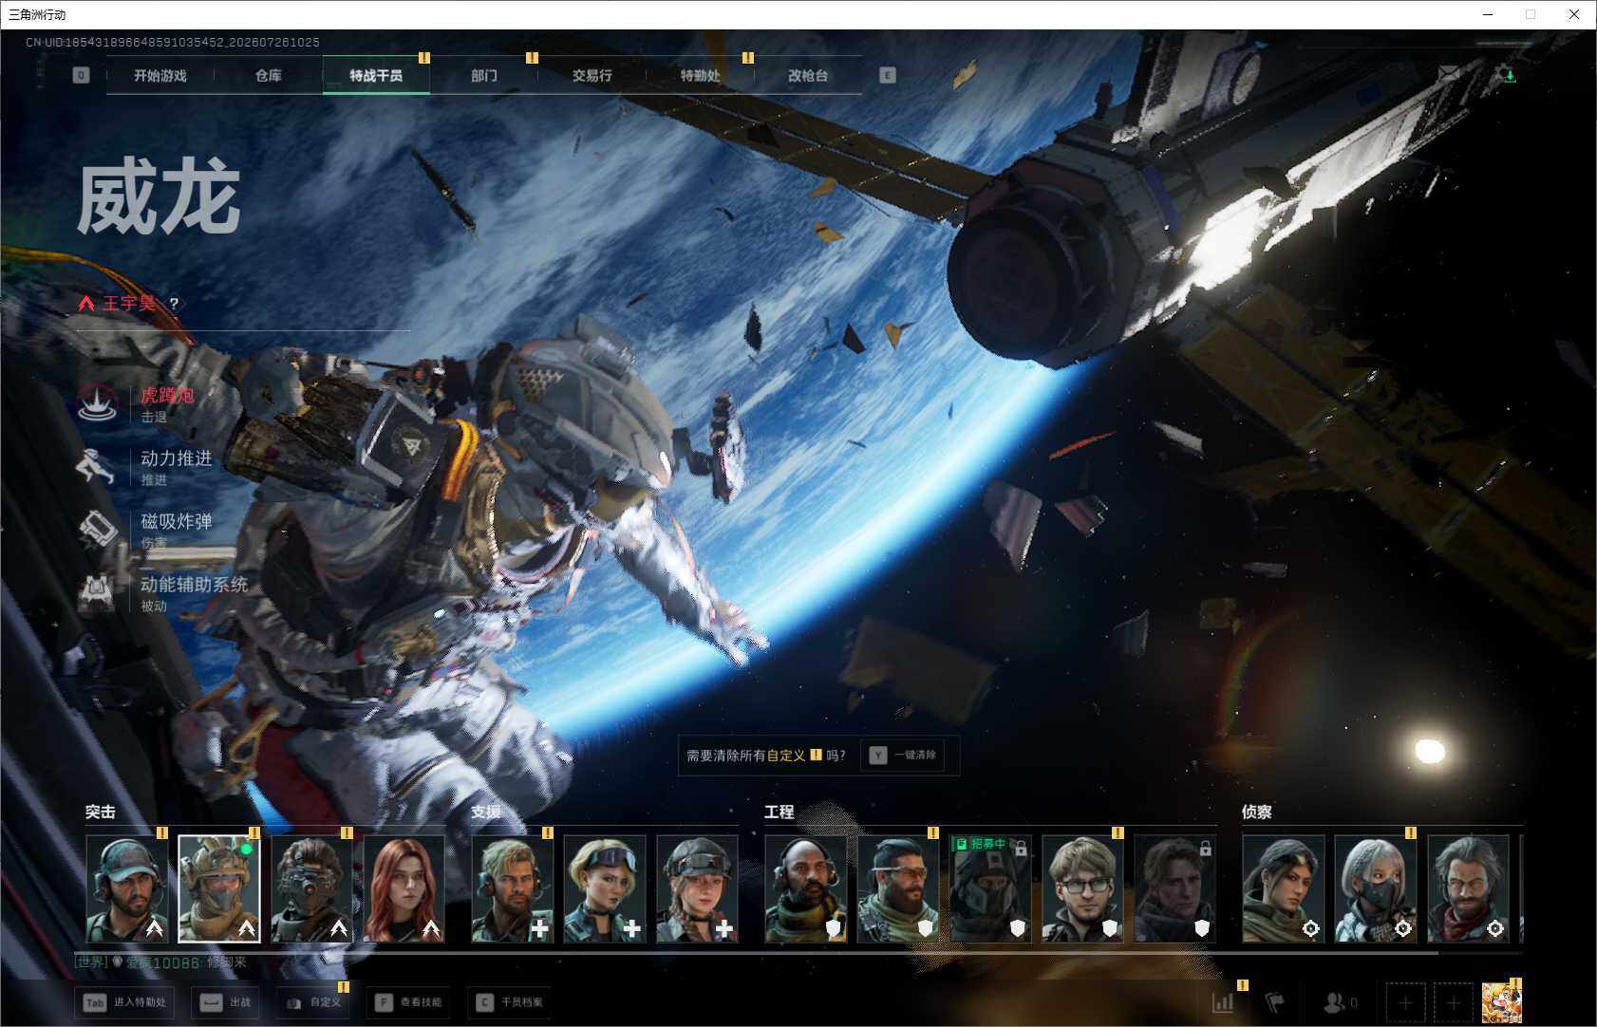Select the 动能辅助系统 passive skill icon
This screenshot has width=1597, height=1027.
click(97, 593)
